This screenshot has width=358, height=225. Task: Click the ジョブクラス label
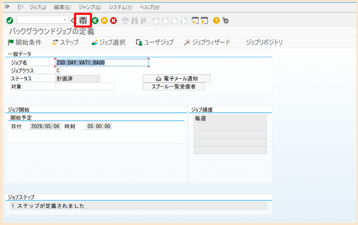22,70
